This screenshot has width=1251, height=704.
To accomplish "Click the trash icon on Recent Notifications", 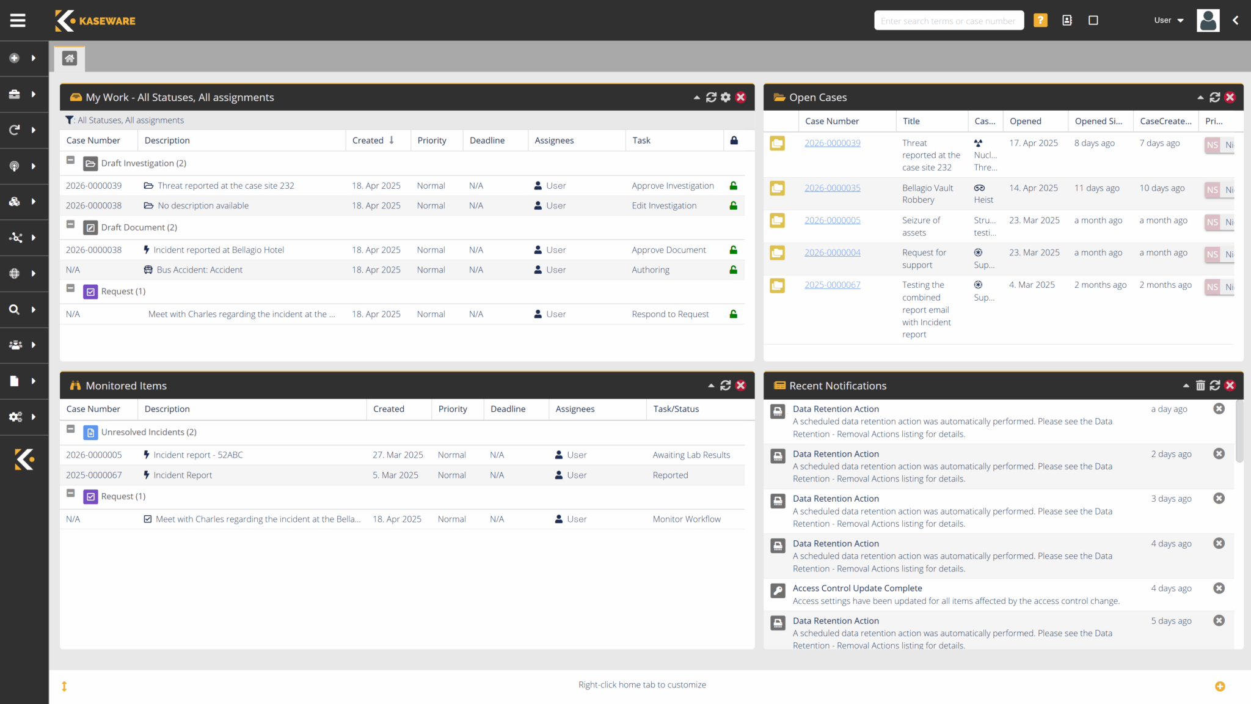I will tap(1201, 385).
